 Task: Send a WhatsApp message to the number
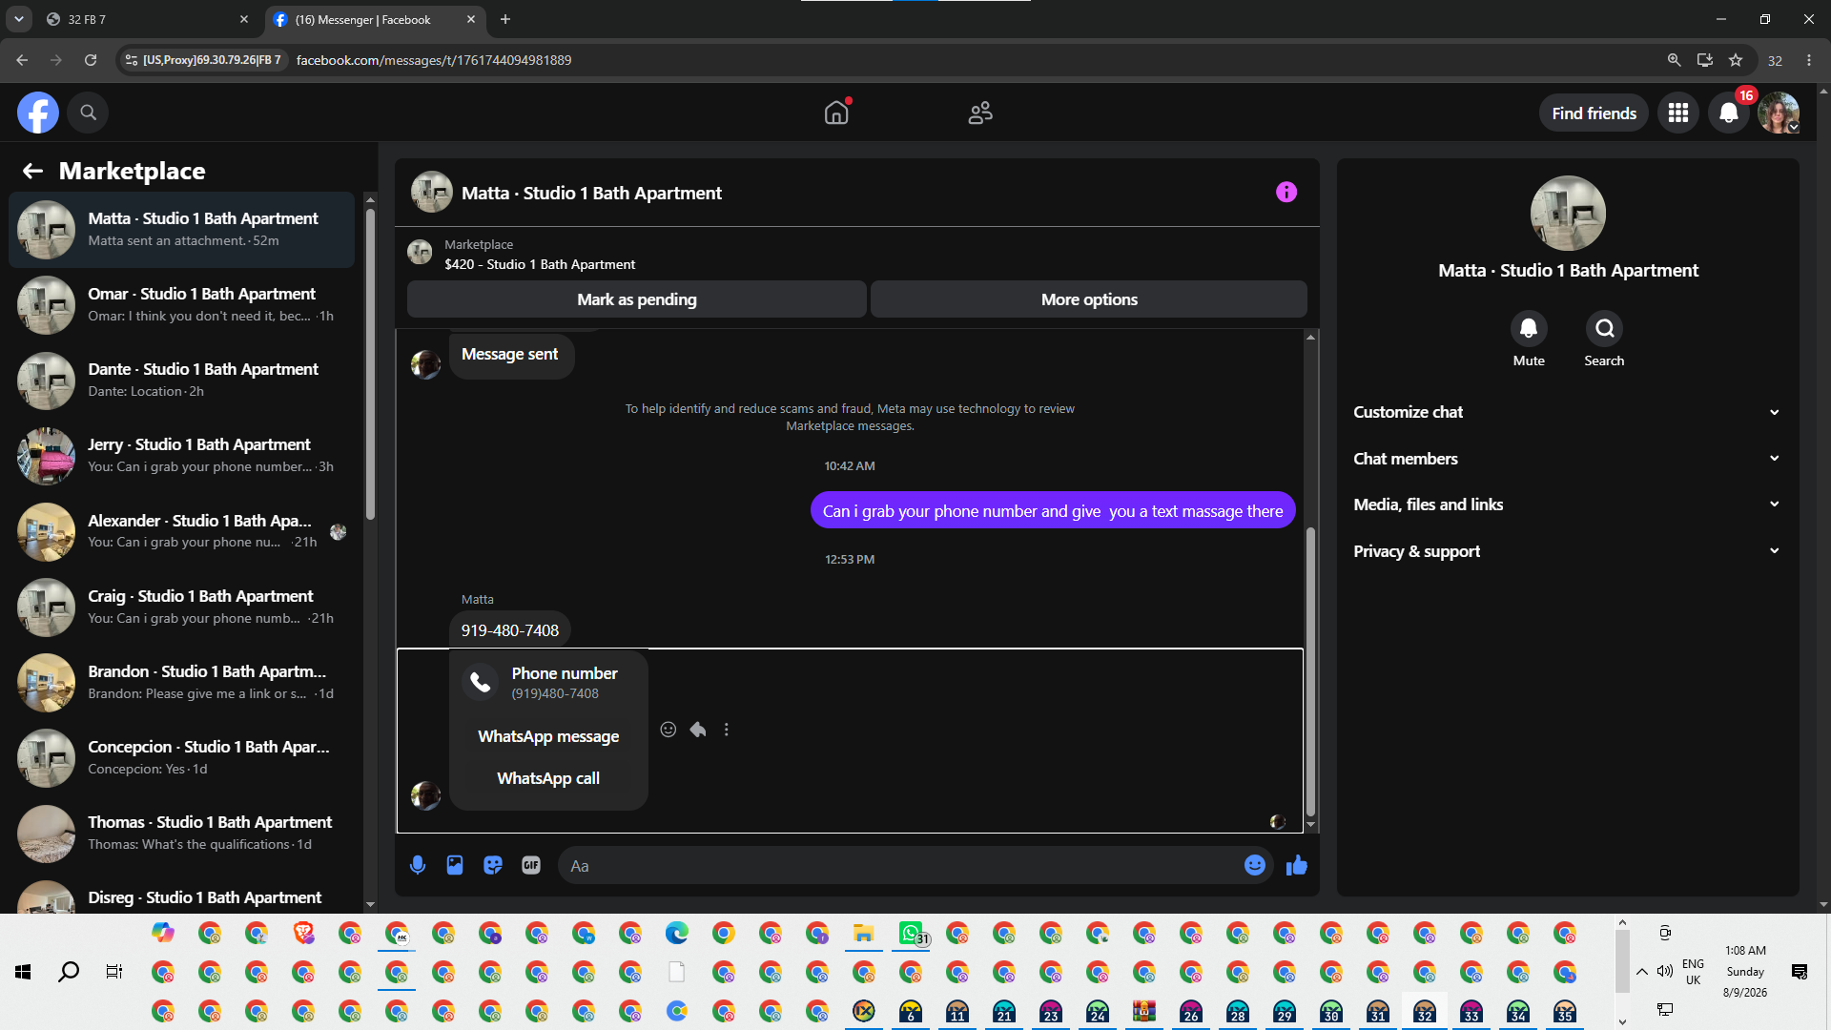[548, 736]
